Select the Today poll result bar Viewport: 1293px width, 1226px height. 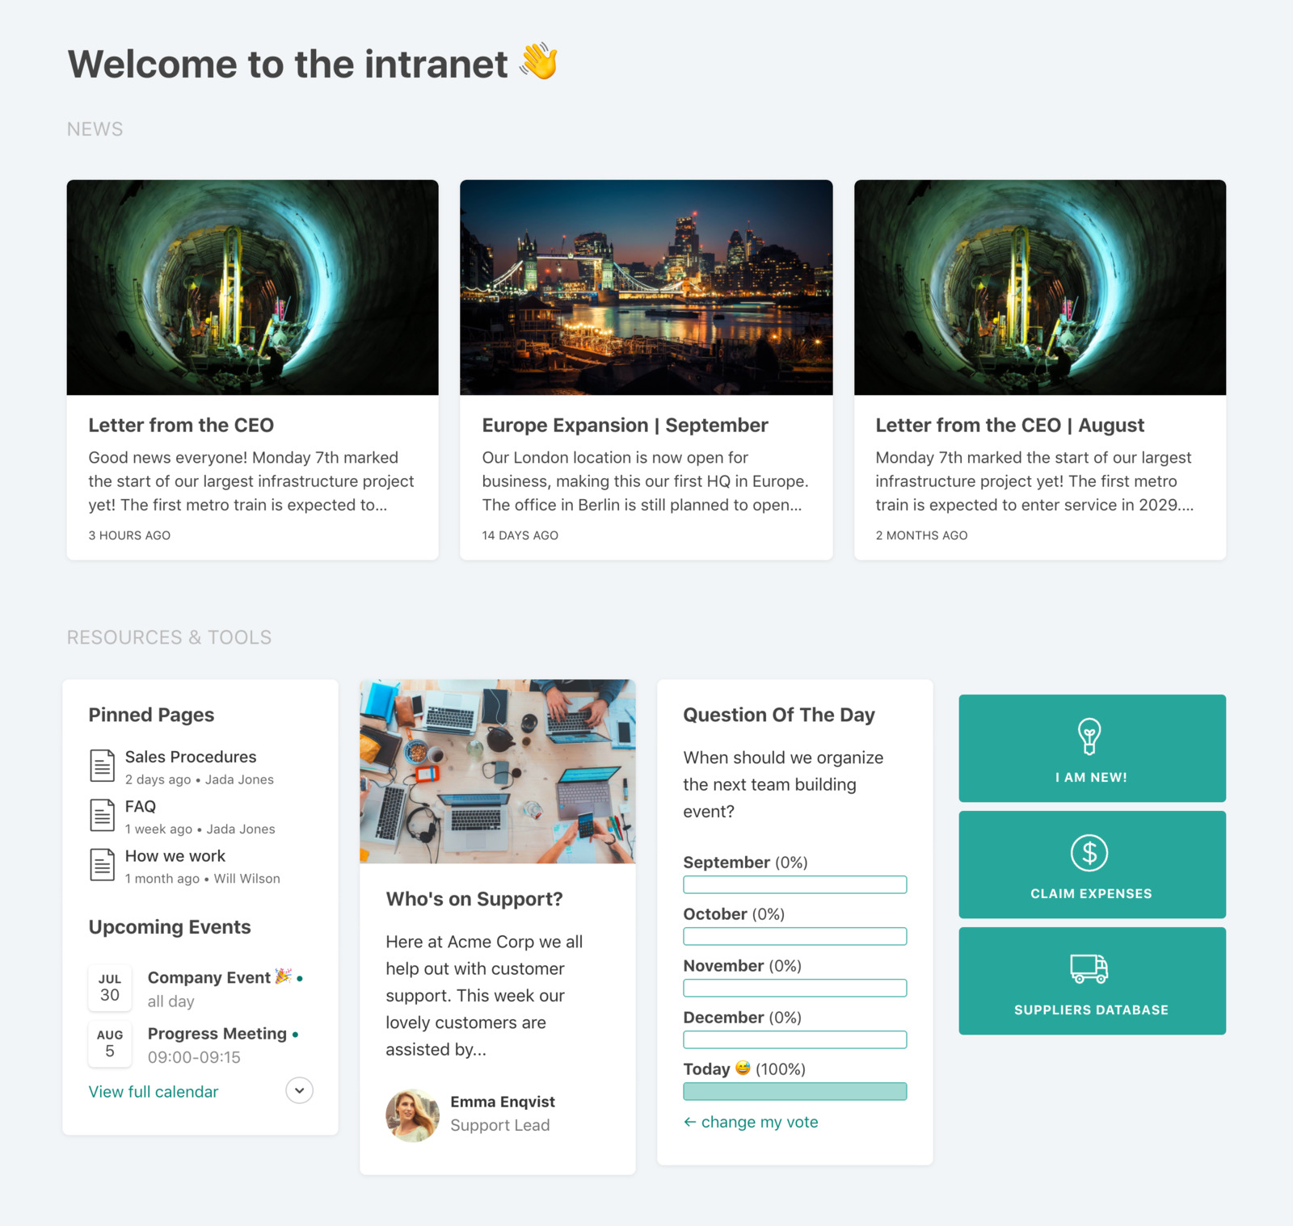pos(795,1091)
